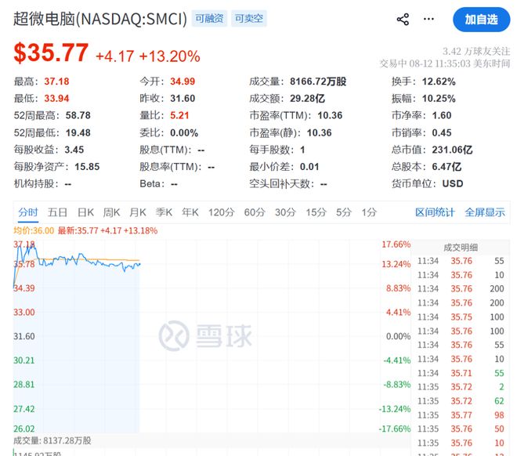Select the 5分 interval tab
This screenshot has width=517, height=456.
point(344,212)
